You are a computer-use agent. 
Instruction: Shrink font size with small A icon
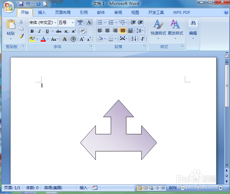coord(89,39)
